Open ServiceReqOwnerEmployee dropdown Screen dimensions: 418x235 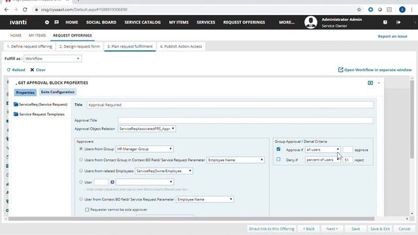(x=164, y=171)
